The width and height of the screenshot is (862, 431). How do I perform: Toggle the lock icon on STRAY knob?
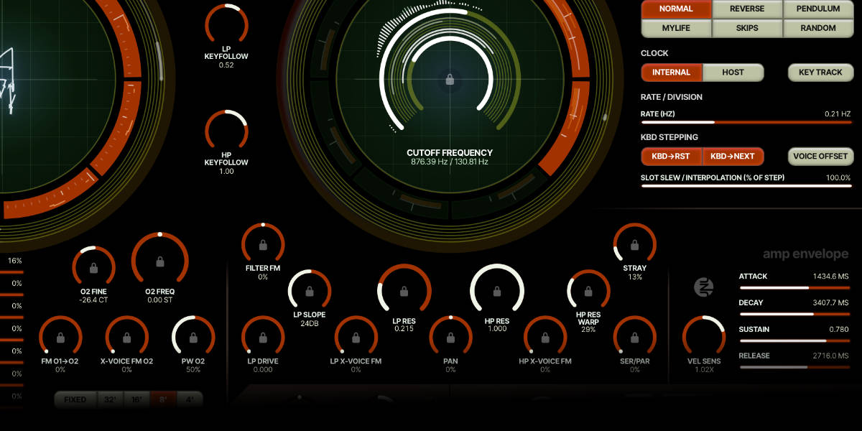pyautogui.click(x=635, y=245)
